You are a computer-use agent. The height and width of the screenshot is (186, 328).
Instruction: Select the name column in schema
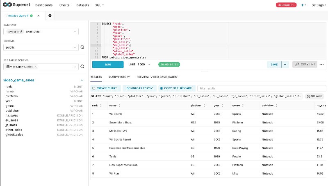click(9, 91)
